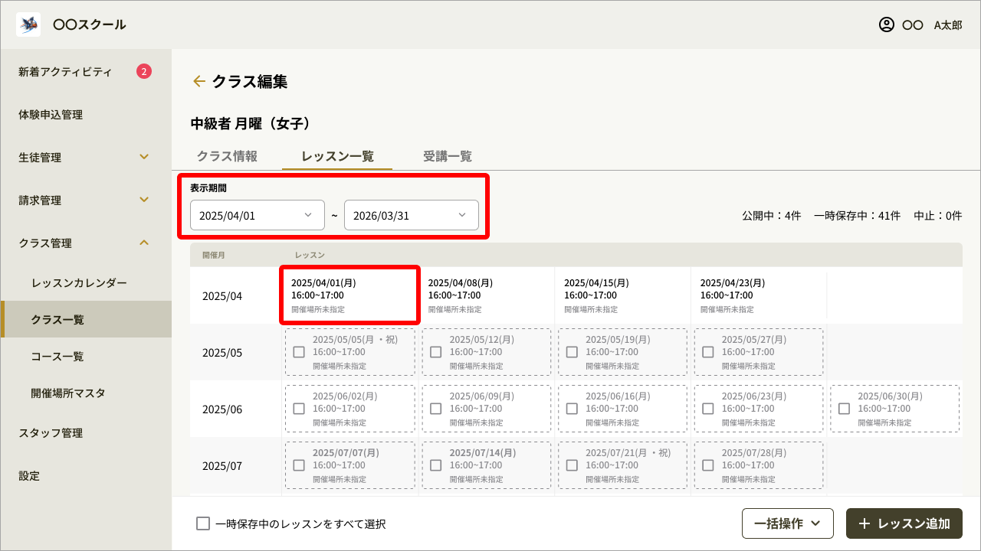
Task: Switch to the クラス情報 tab
Action: (227, 156)
